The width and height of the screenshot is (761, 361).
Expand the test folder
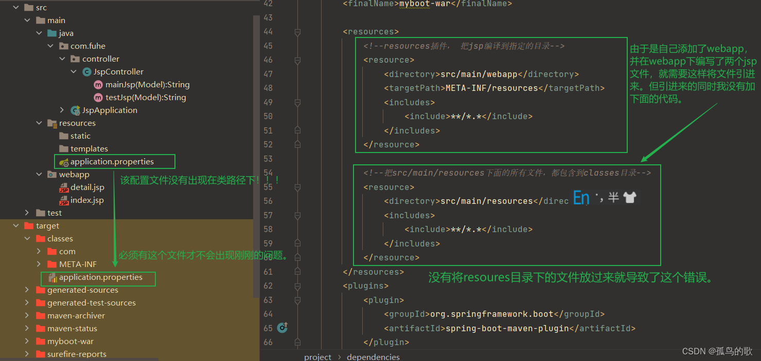[27, 213]
